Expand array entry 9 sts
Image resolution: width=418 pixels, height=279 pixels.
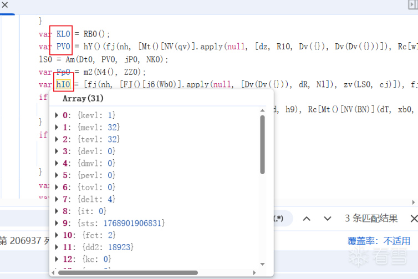click(57, 223)
